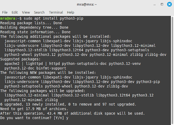Open the Terminal menu

coord(56,12)
